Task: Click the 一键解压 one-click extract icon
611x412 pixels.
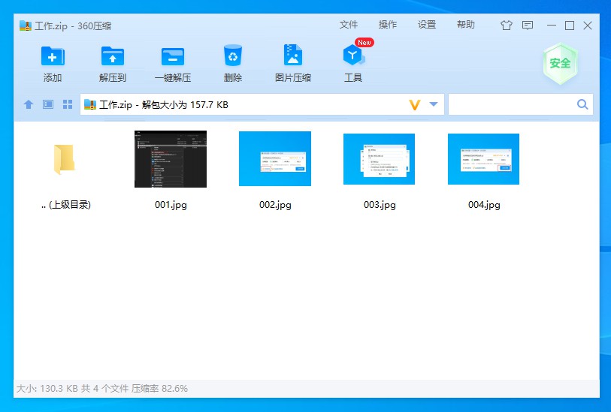Action: pyautogui.click(x=173, y=57)
